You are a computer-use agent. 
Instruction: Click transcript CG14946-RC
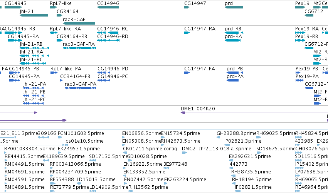108,33
